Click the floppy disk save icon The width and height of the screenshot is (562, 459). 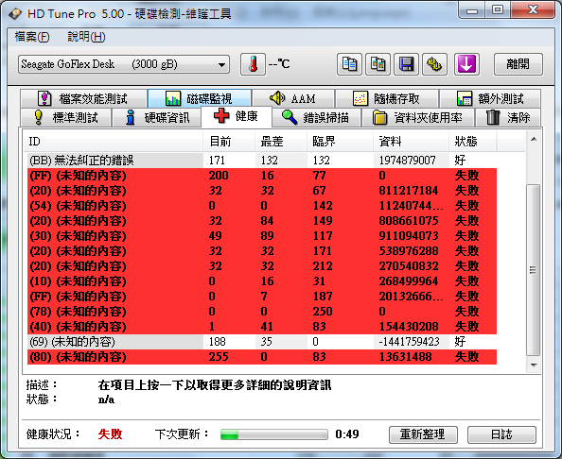(x=406, y=64)
